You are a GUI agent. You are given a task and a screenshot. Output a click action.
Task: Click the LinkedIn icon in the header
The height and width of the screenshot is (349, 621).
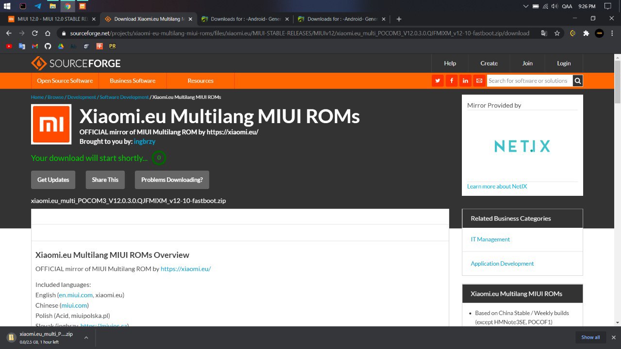pyautogui.click(x=465, y=80)
